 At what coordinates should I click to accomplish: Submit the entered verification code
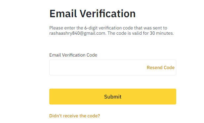coord(113,97)
